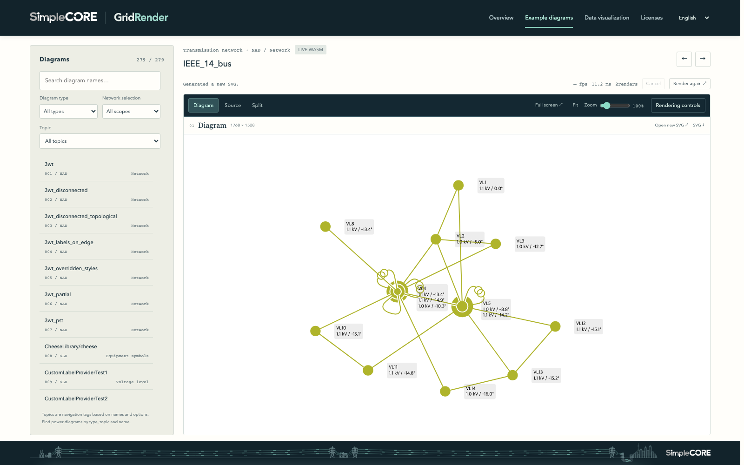744x465 pixels.
Task: Click the VL12 bus node circle
Action: [x=555, y=326]
